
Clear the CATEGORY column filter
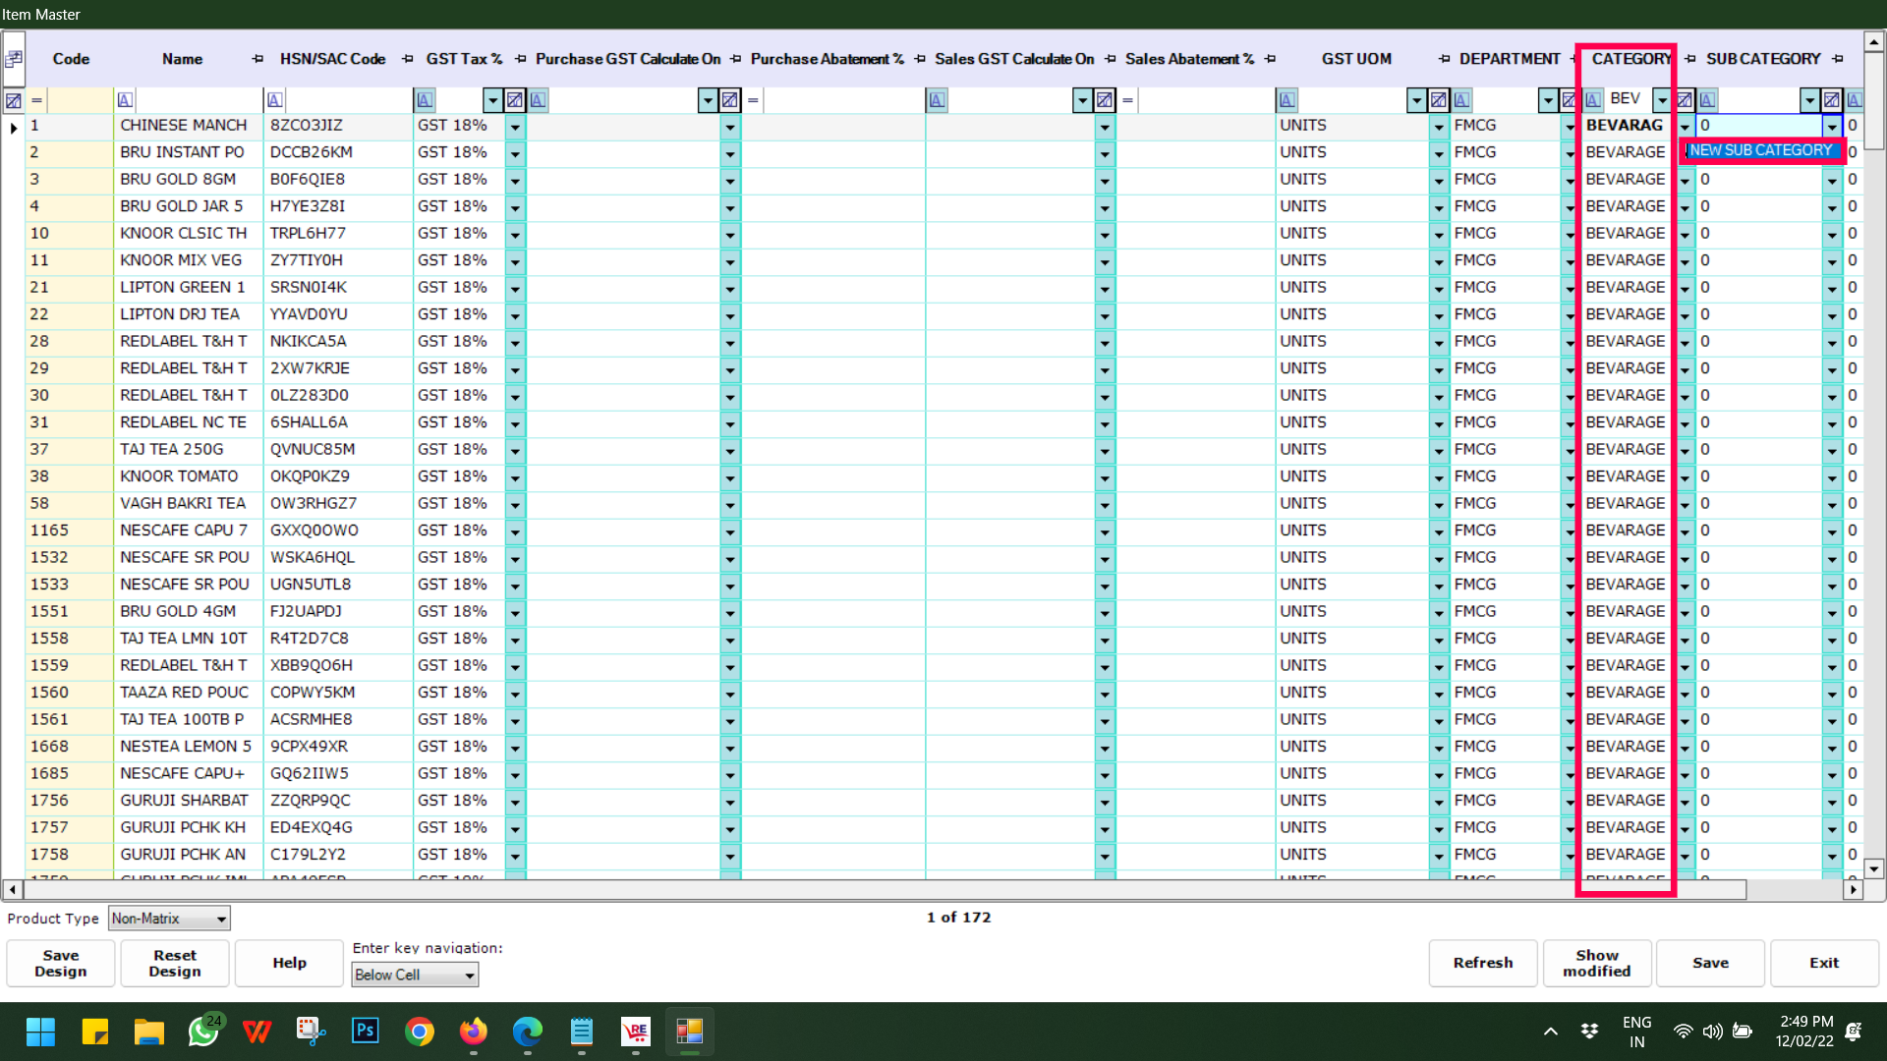coord(1685,99)
